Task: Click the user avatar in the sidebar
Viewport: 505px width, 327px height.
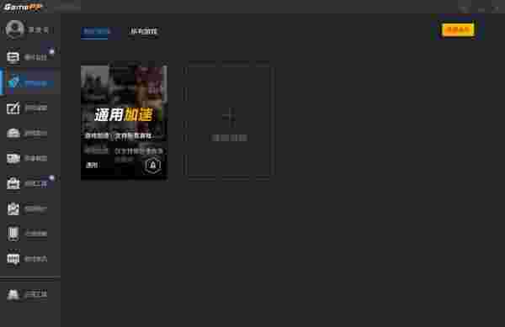Action: [14, 29]
